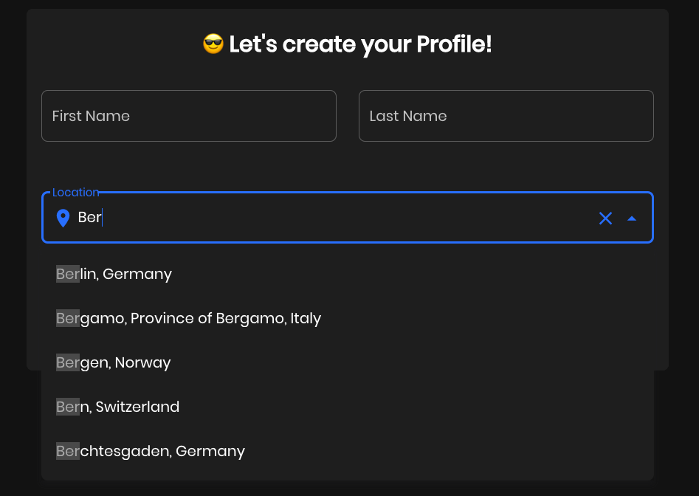
Task: Click the profile creation heading text
Action: tap(347, 44)
